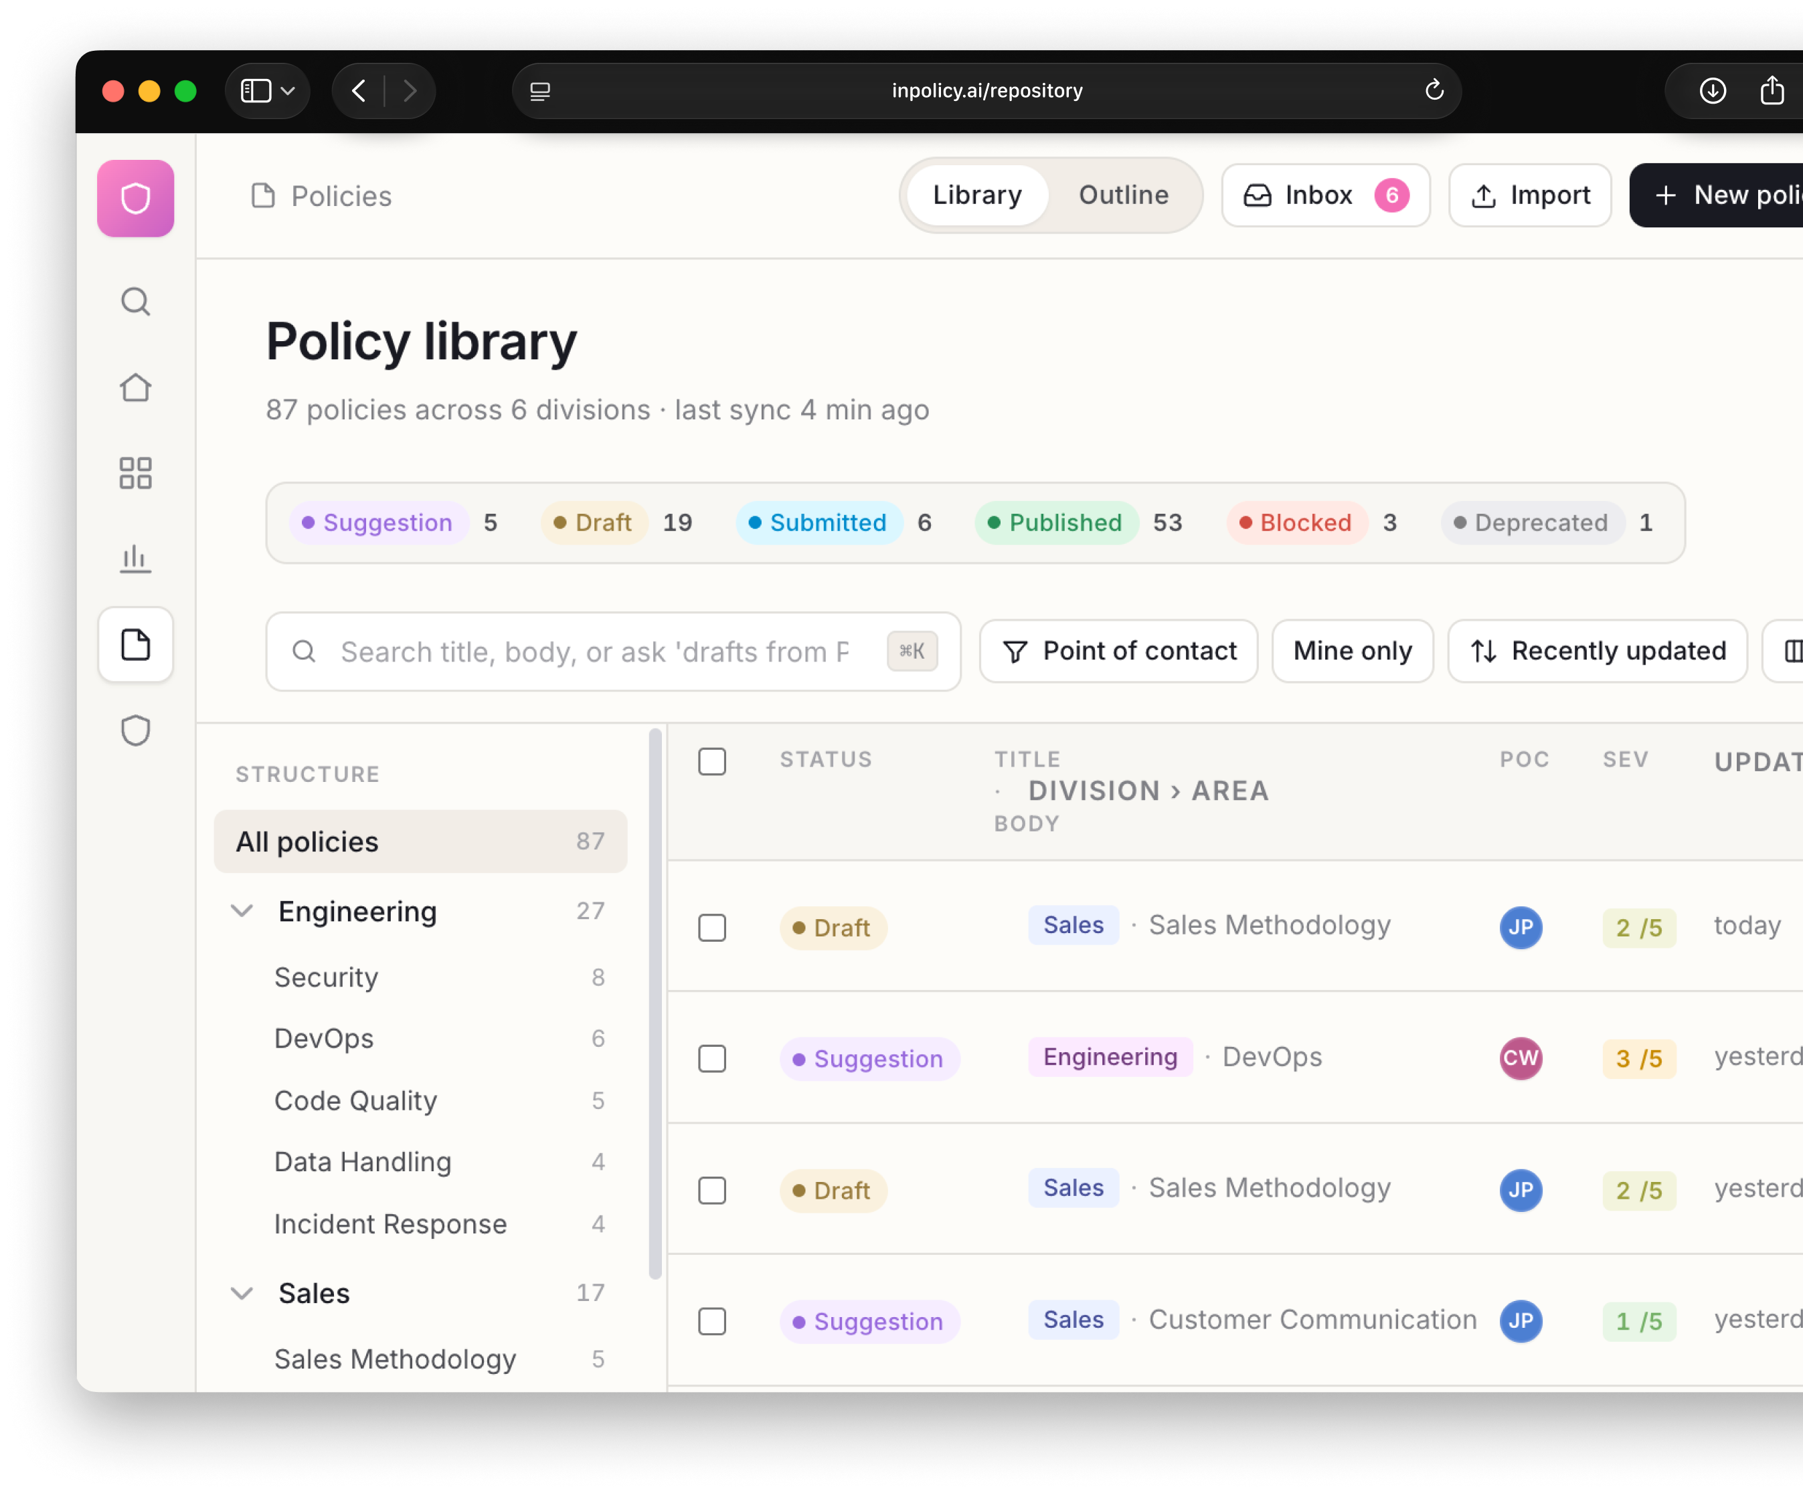Click the policy search input field
The width and height of the screenshot is (1803, 1493).
click(x=613, y=652)
